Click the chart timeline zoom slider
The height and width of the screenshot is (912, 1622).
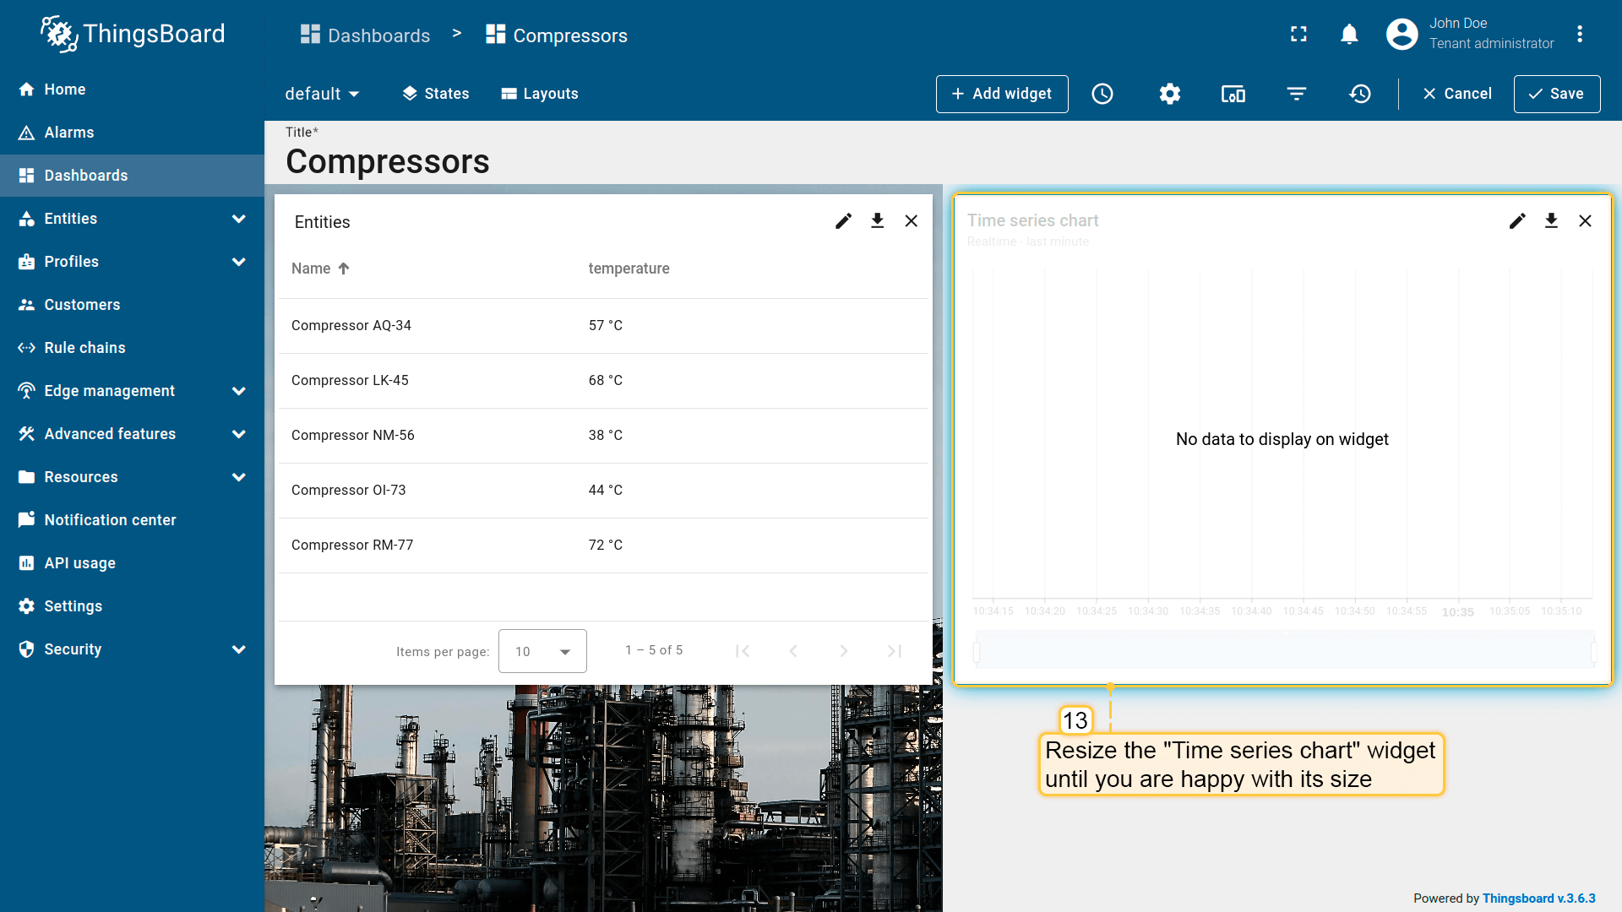1284,651
